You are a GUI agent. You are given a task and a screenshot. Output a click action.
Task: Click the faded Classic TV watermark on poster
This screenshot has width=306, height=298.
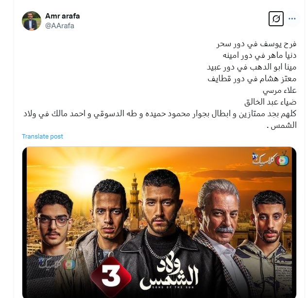pos(57,263)
